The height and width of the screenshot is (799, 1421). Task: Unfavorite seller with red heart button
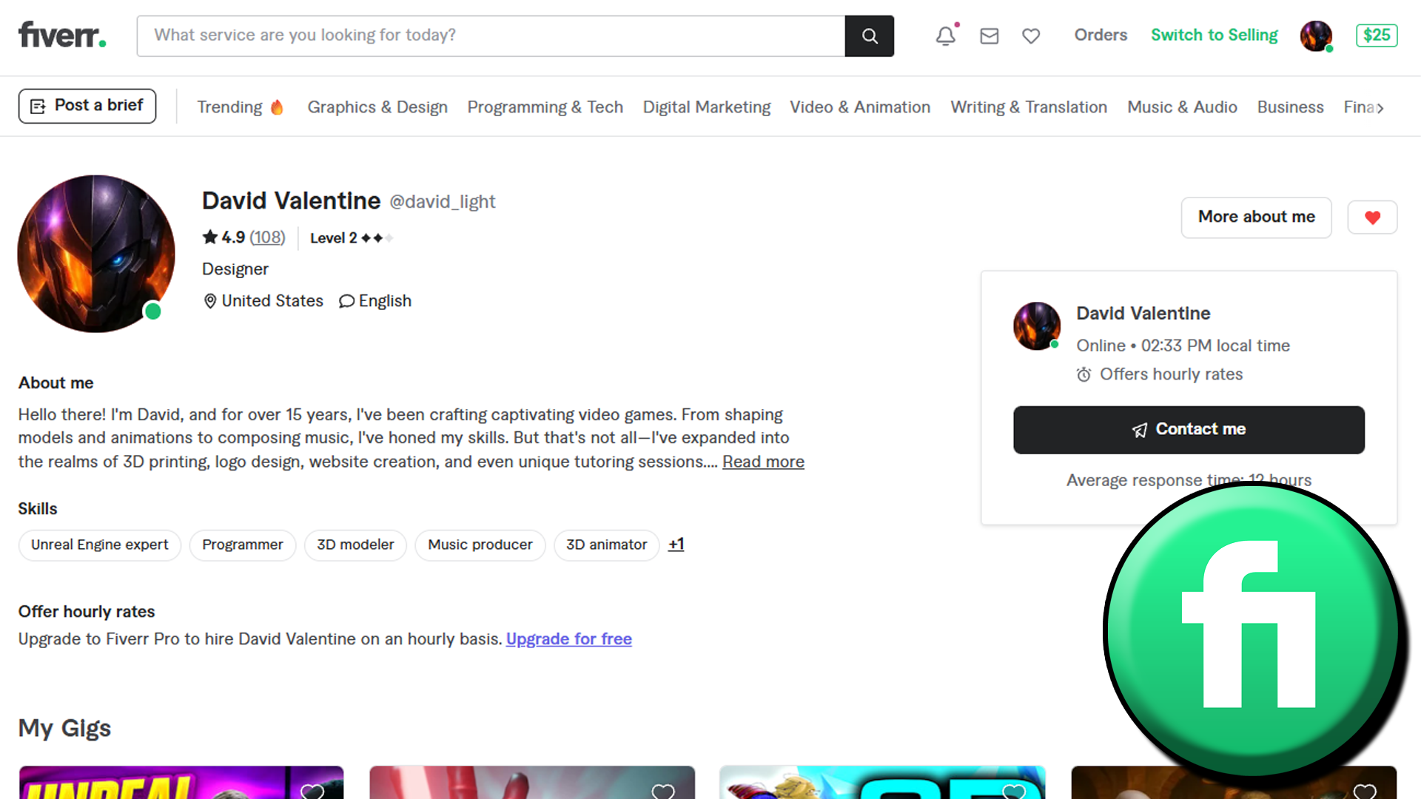coord(1372,218)
